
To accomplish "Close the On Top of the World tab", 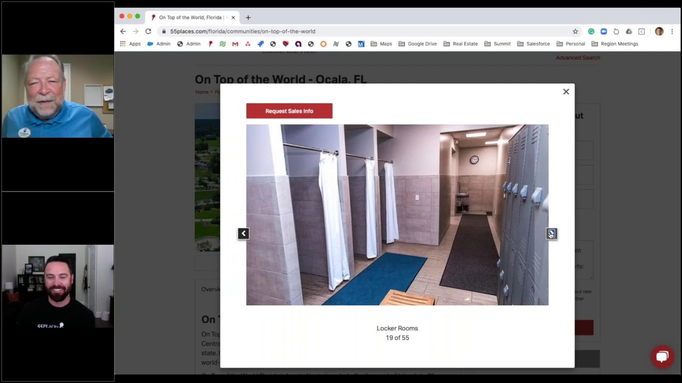I will tap(233, 18).
